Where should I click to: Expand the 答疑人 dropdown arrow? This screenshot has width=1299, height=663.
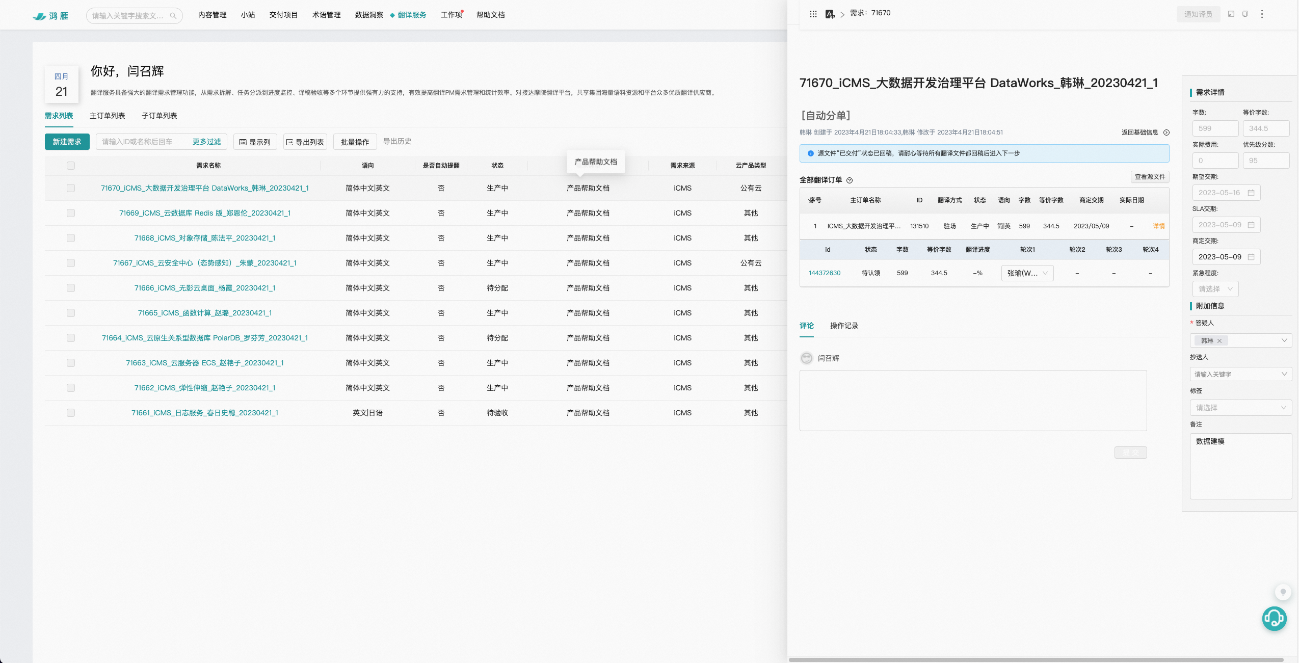1284,340
